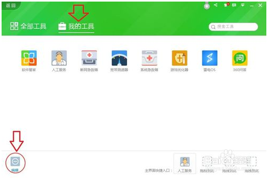Click the 返回 back button
269x194 pixels.
(x=11, y=5)
